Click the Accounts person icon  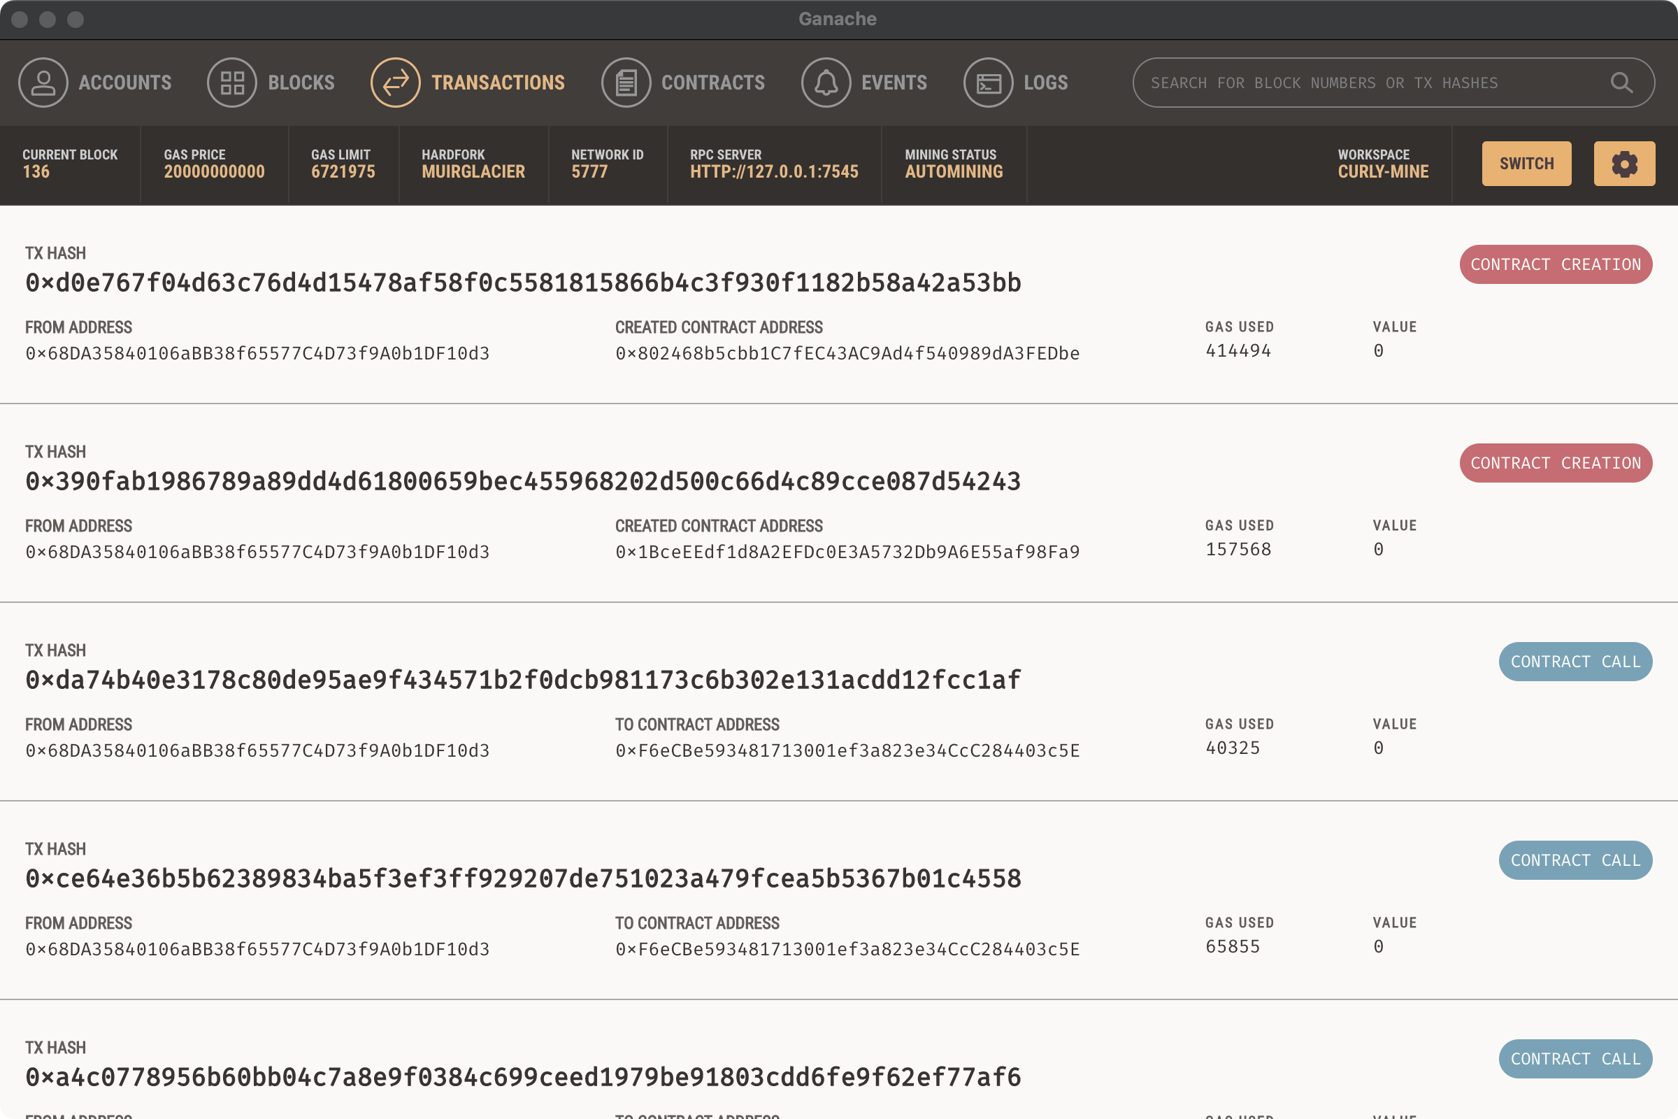(x=43, y=83)
